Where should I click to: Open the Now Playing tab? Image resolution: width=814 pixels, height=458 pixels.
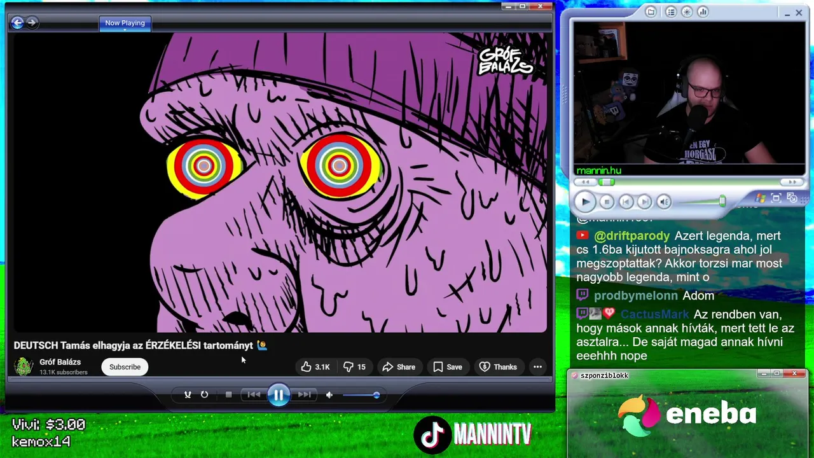point(125,23)
